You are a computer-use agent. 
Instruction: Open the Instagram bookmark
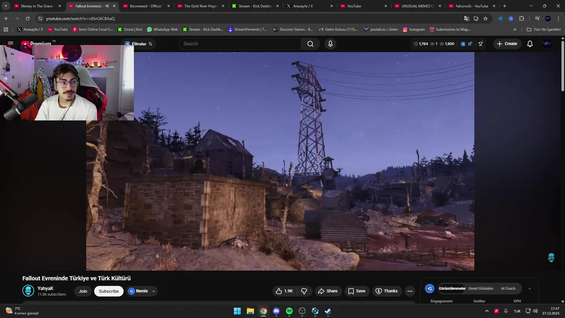click(x=414, y=30)
